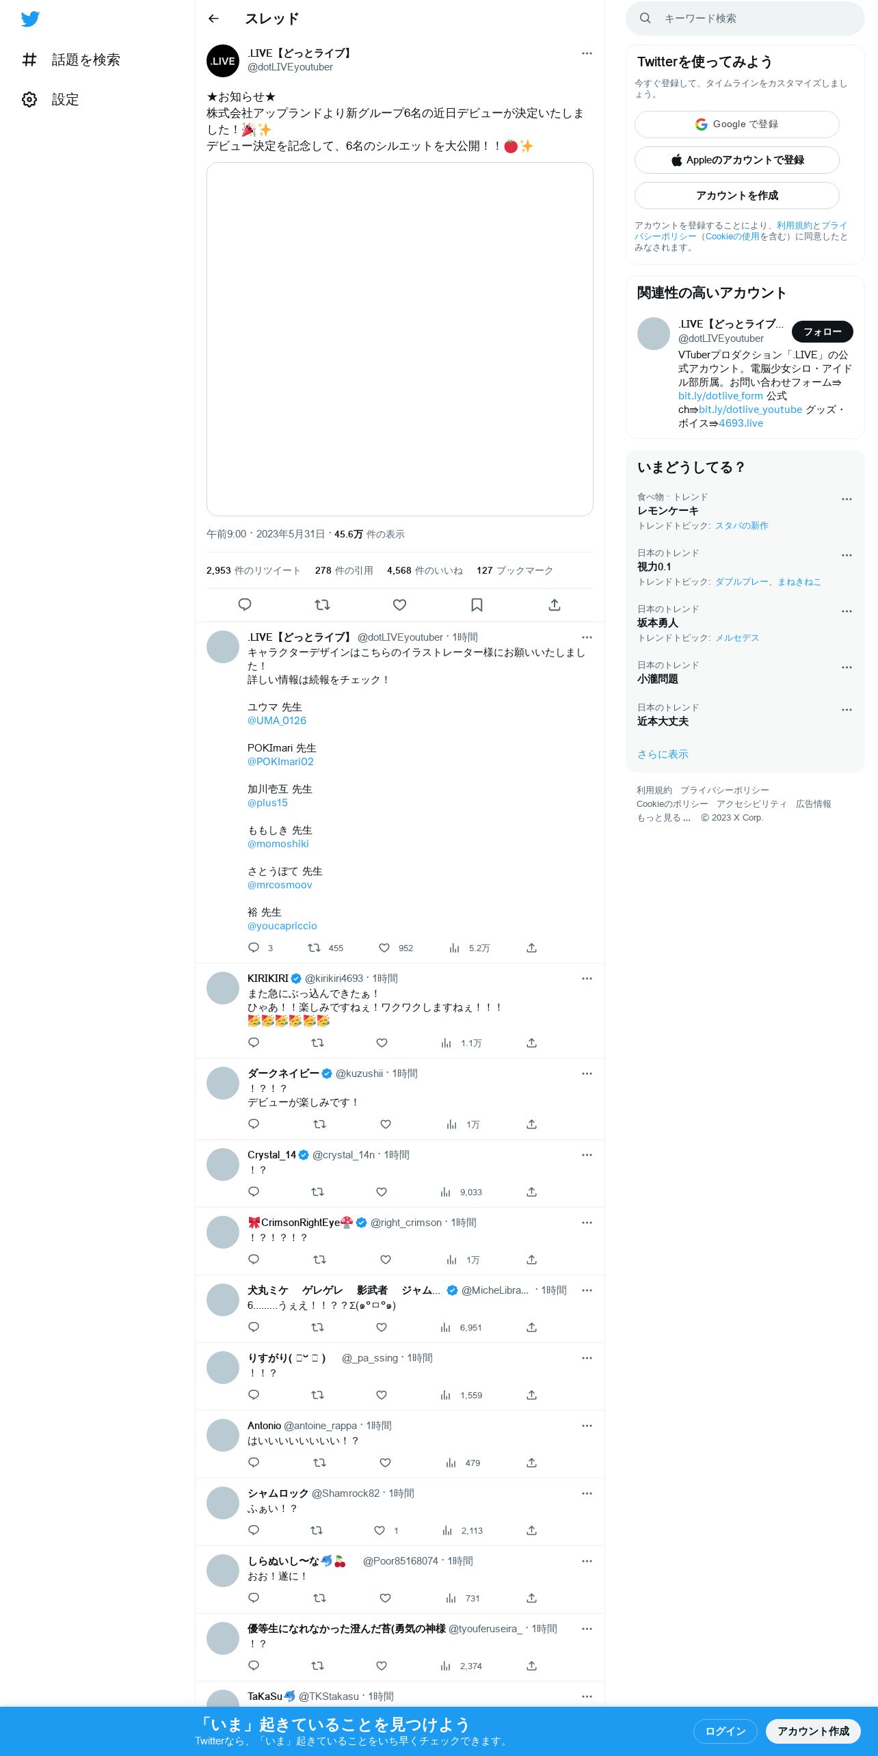878x1756 pixels.
Task: Sign up with Google で登録 button
Action: point(736,124)
